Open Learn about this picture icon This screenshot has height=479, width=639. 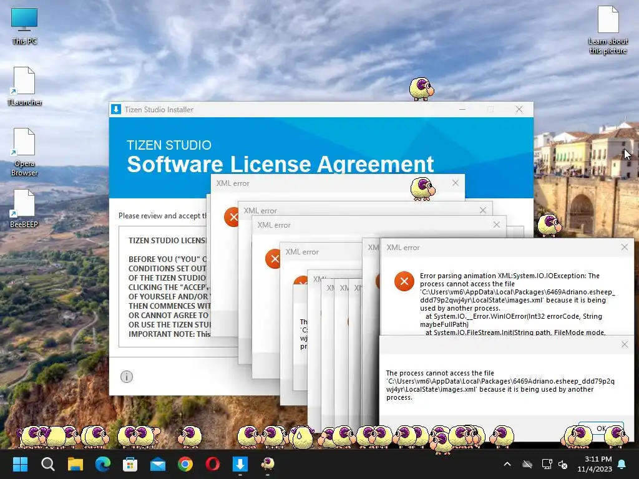click(x=608, y=31)
